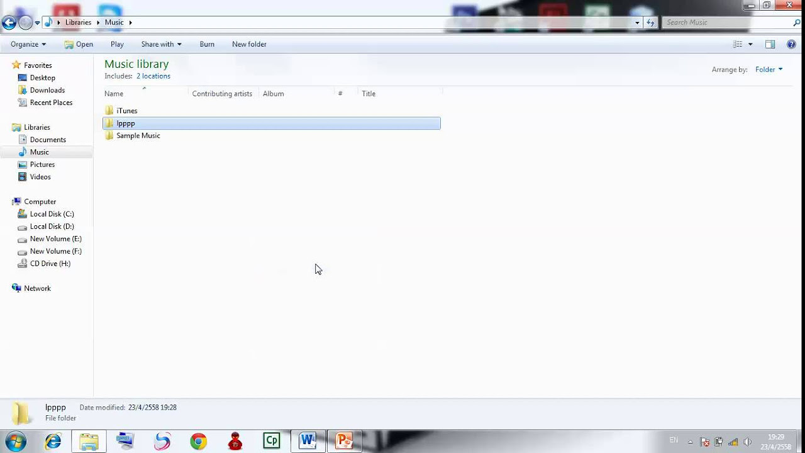Open the view options dropdown arrow
Viewport: 805px width, 453px height.
pos(750,44)
